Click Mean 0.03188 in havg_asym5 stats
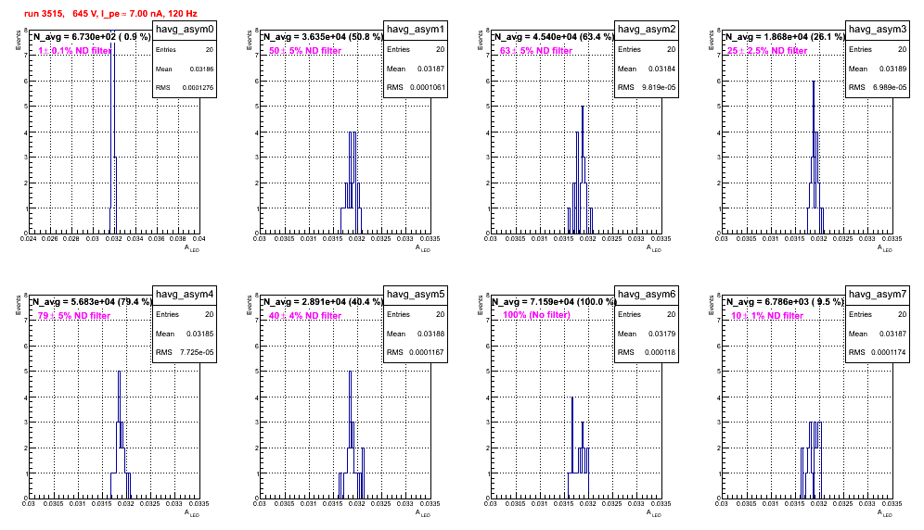 tap(416, 334)
